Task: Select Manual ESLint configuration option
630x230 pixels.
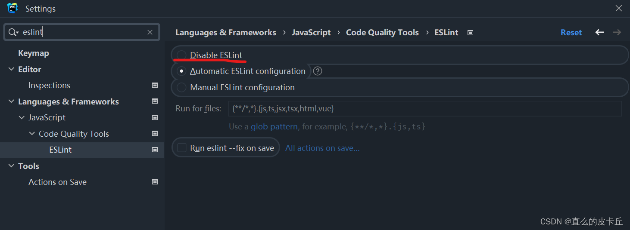Action: click(x=182, y=87)
